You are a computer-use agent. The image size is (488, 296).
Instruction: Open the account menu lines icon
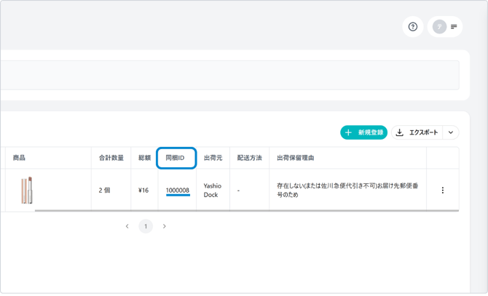454,27
